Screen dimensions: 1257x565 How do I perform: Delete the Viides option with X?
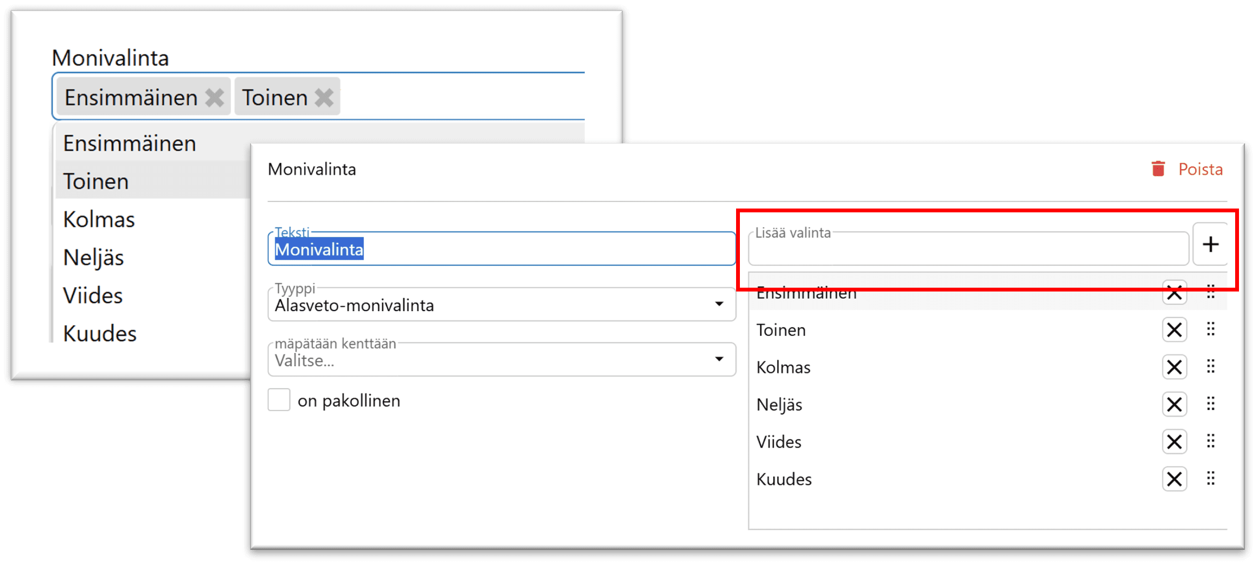coord(1174,442)
